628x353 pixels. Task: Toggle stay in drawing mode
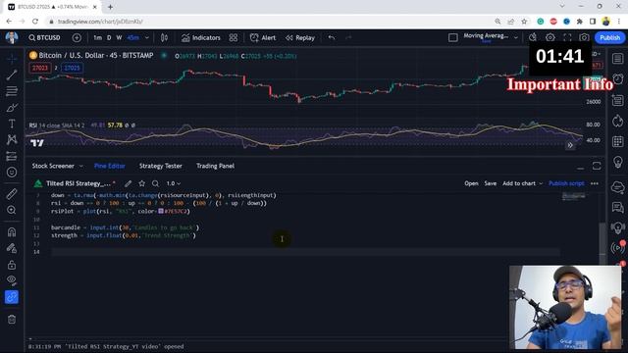[x=12, y=248]
